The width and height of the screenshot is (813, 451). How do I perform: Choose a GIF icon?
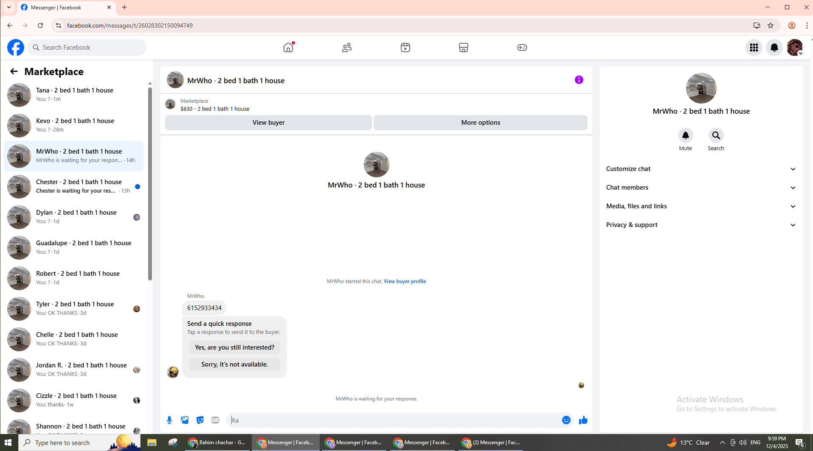(215, 420)
